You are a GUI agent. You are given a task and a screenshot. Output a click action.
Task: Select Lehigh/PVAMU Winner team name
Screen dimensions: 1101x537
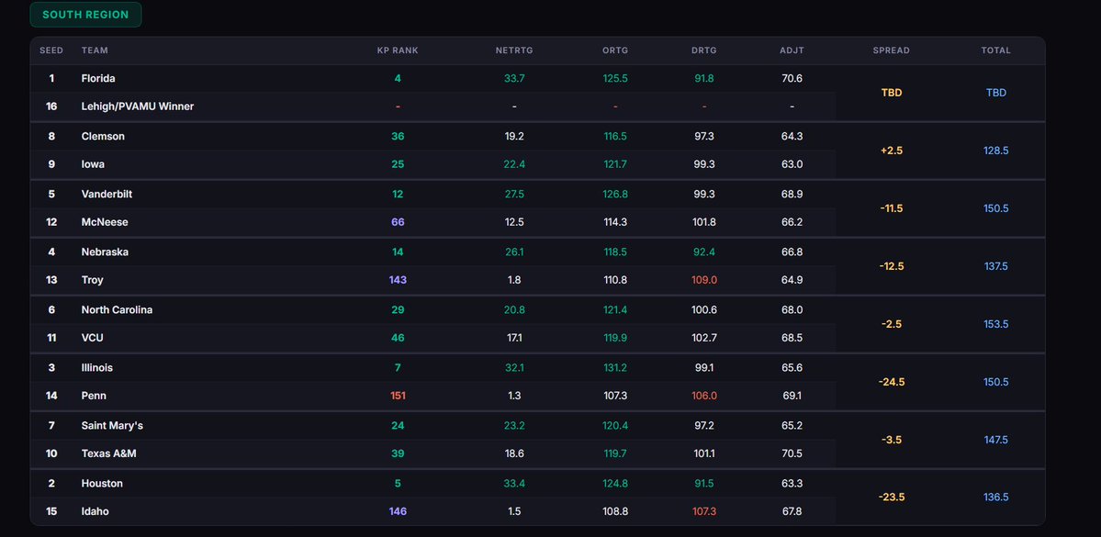pos(138,106)
